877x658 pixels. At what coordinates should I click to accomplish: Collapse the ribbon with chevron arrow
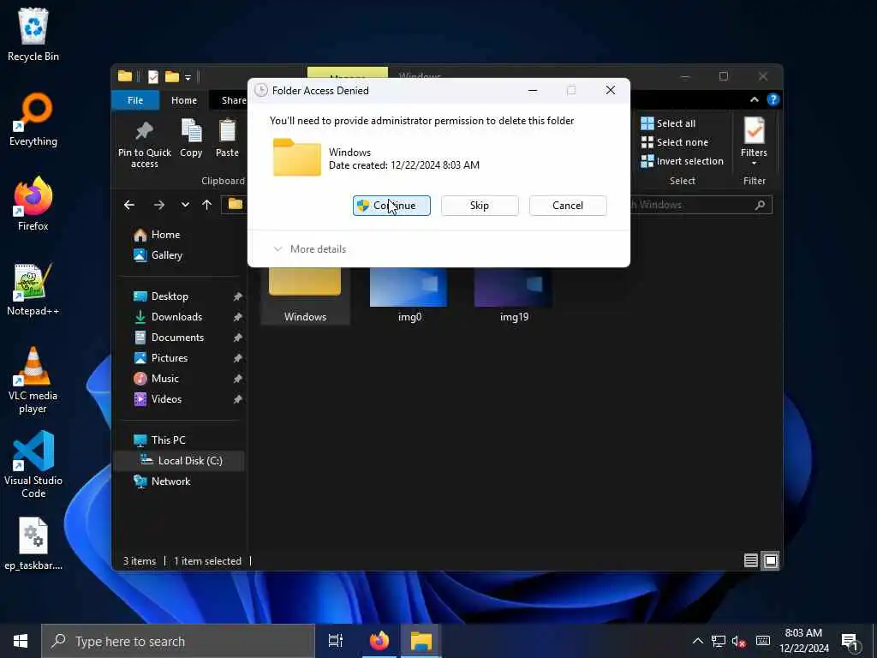point(754,99)
